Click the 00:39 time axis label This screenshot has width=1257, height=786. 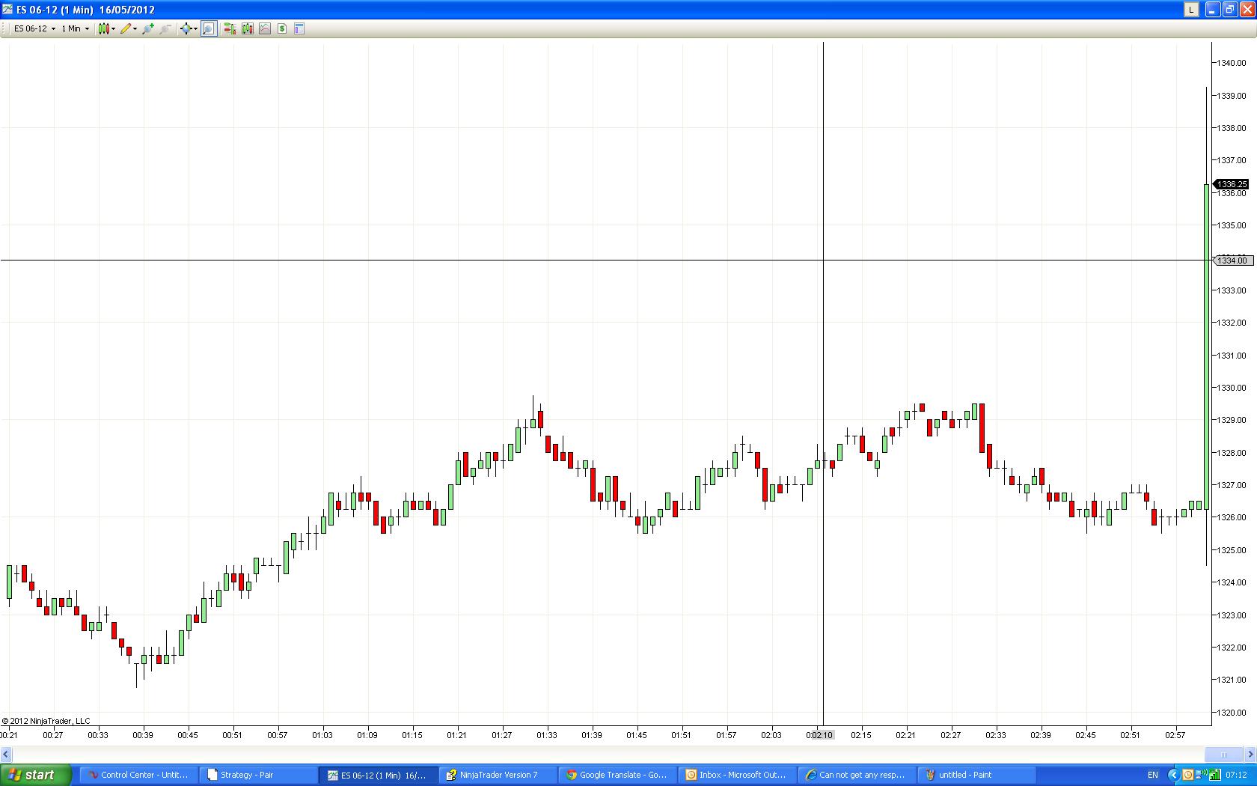(143, 735)
